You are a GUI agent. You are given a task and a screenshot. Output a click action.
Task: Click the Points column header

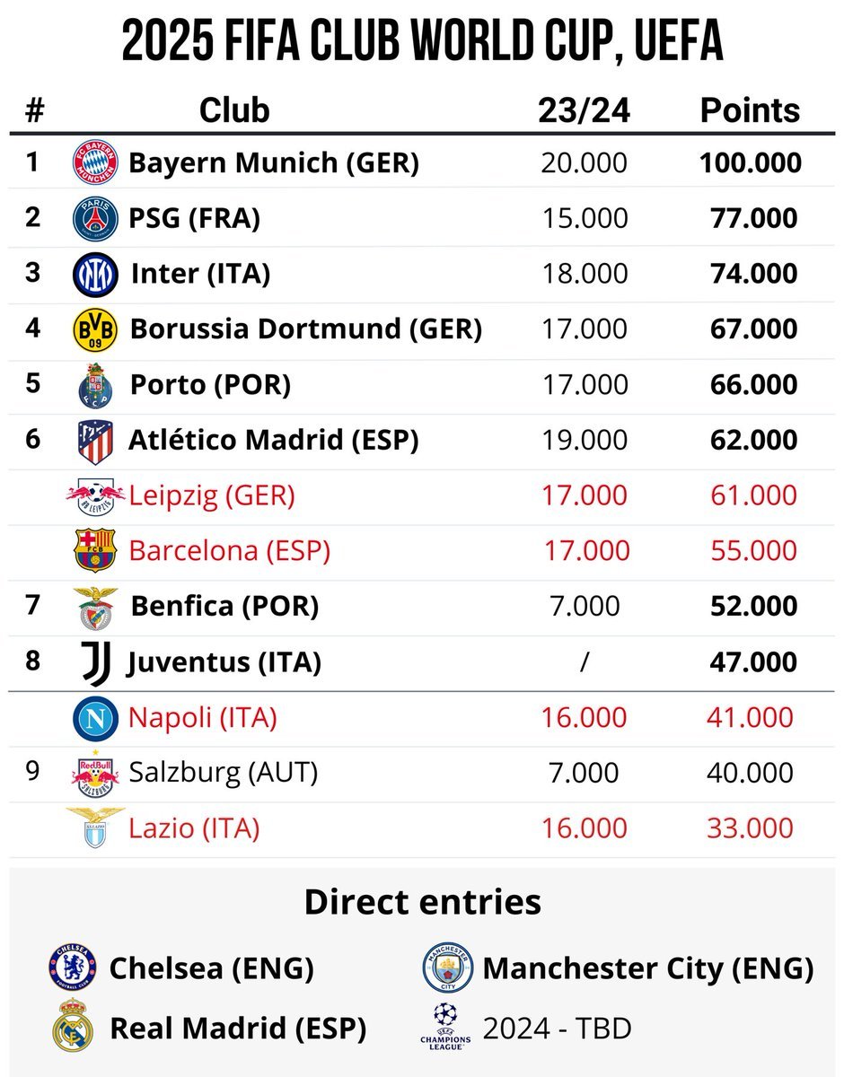coord(750,110)
